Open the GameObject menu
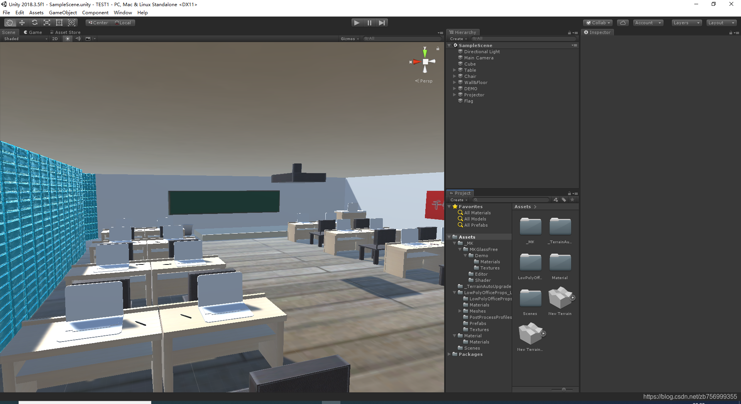This screenshot has width=741, height=404. click(x=63, y=12)
